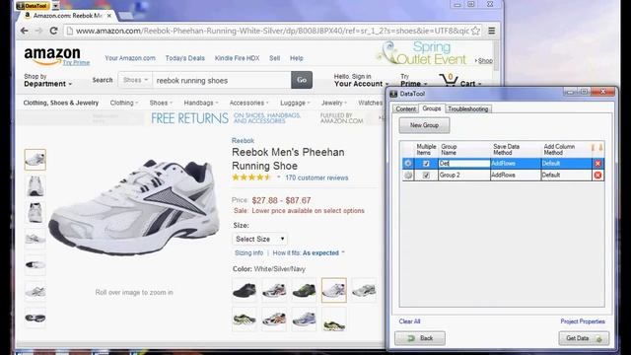Select the black shoe color swatch
The image size is (631, 355).
(245, 290)
